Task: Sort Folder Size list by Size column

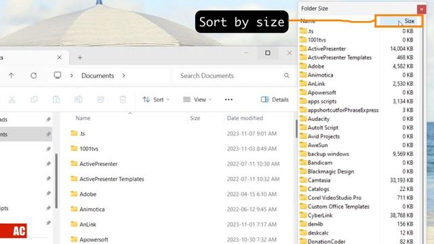Action: point(399,21)
